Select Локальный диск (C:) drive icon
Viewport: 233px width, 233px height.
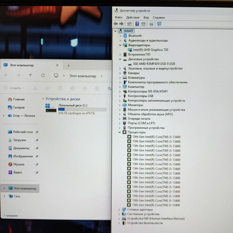click(51, 108)
